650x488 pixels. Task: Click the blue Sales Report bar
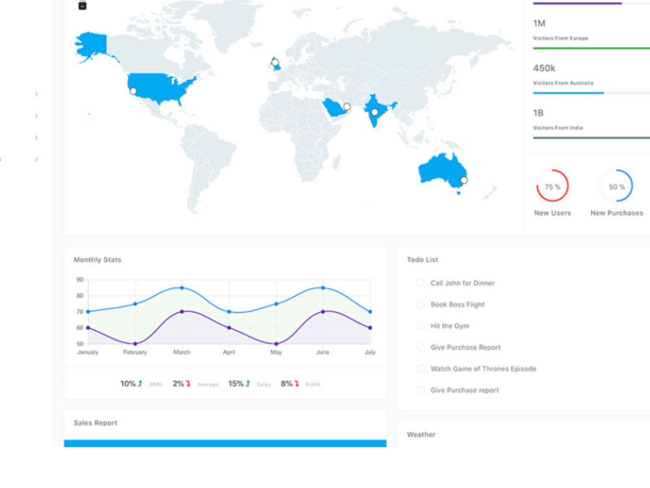[x=225, y=443]
